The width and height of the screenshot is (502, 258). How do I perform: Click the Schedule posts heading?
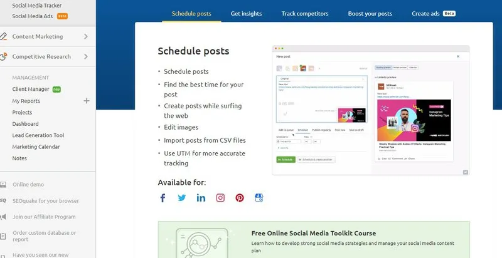[193, 51]
